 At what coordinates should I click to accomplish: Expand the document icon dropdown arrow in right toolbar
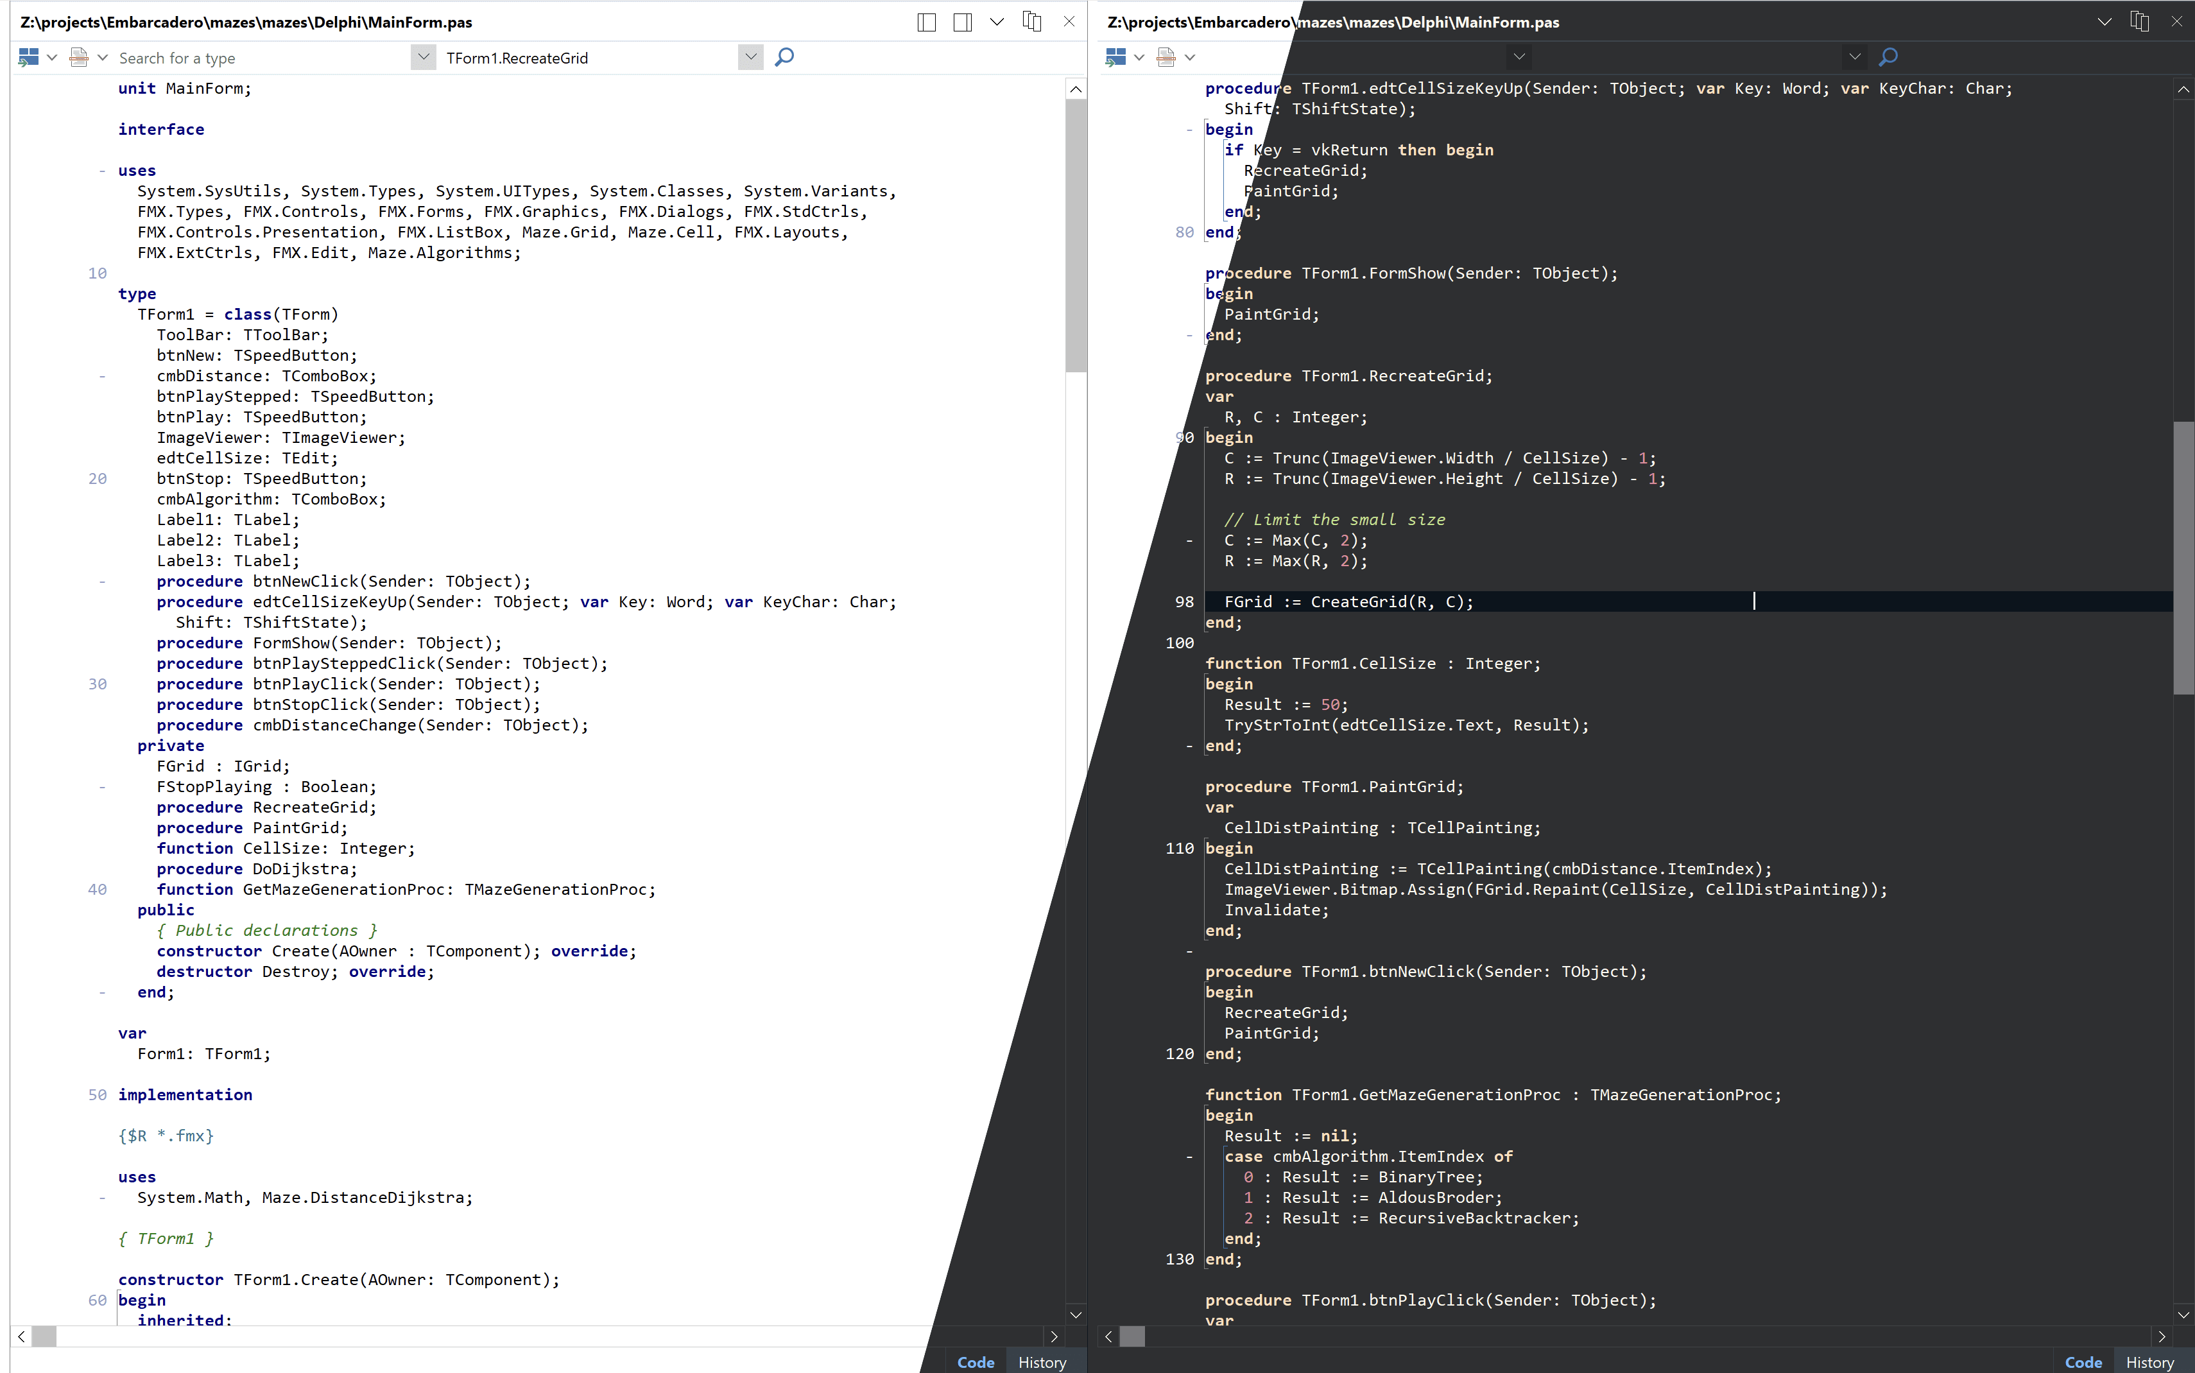click(x=1190, y=57)
